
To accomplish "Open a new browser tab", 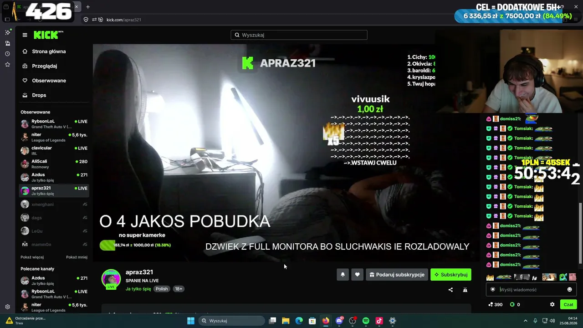I will (88, 7).
